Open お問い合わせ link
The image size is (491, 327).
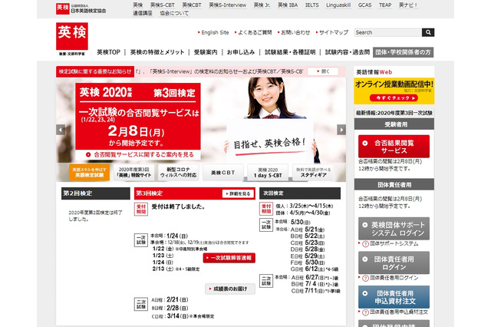(295, 32)
